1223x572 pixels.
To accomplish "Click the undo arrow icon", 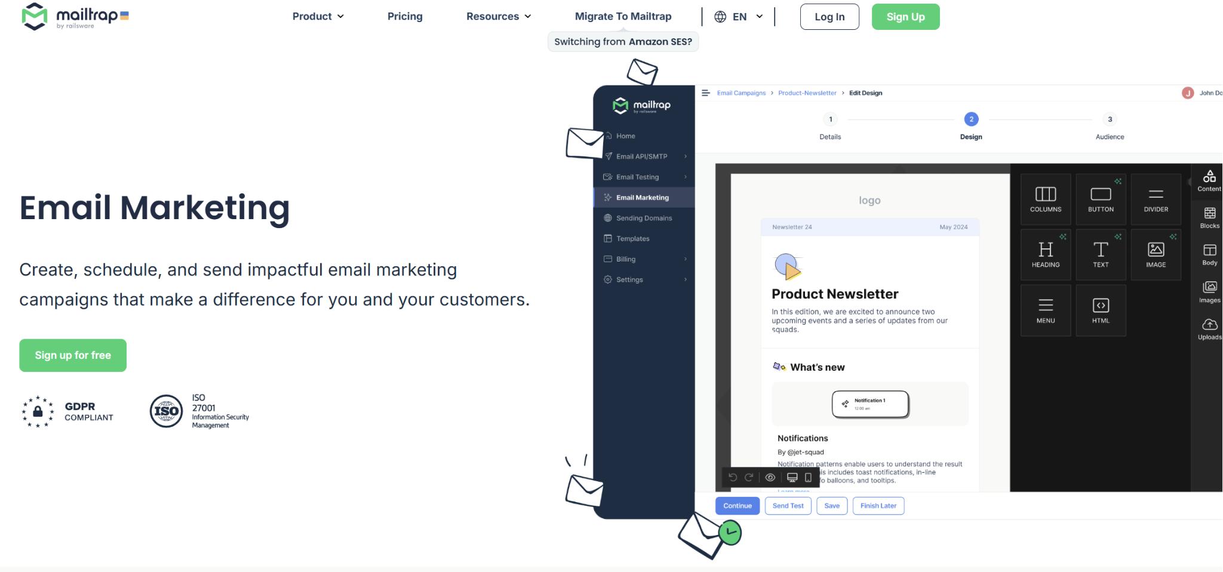I will point(733,477).
